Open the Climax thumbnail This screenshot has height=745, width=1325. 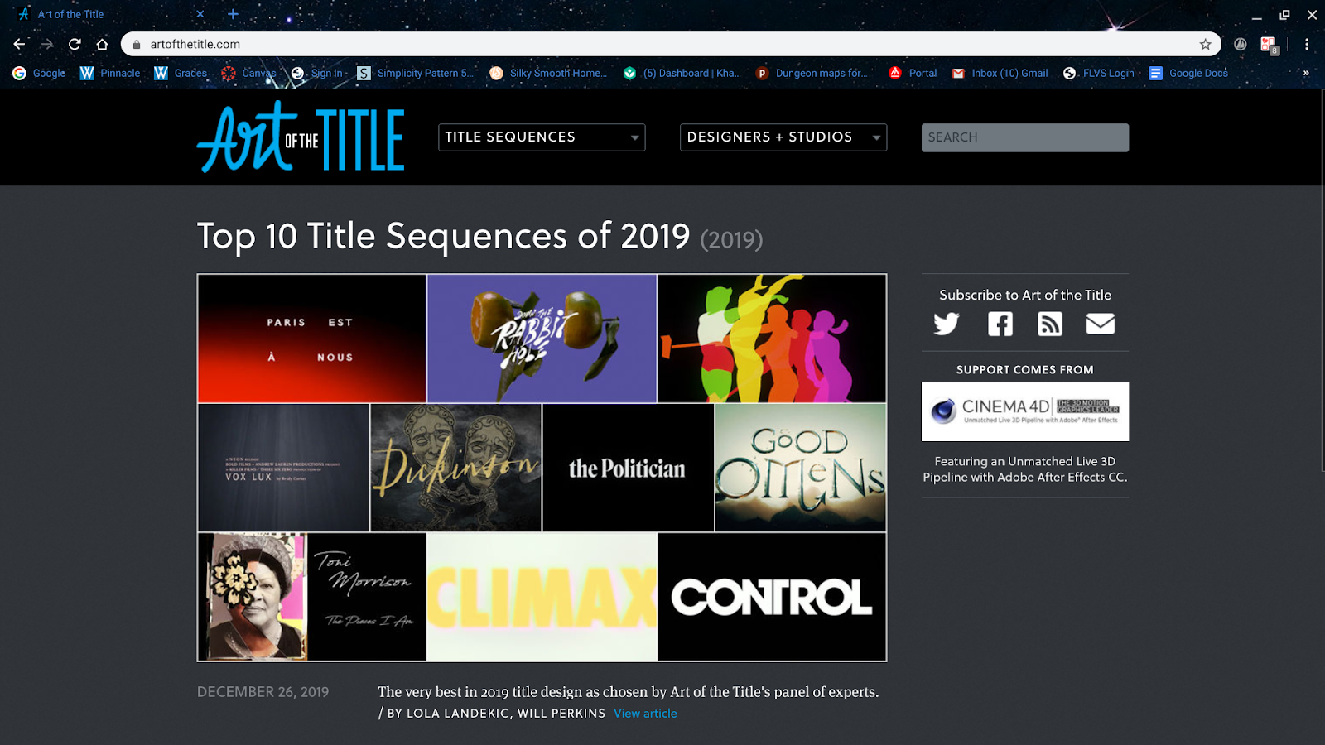pos(542,597)
